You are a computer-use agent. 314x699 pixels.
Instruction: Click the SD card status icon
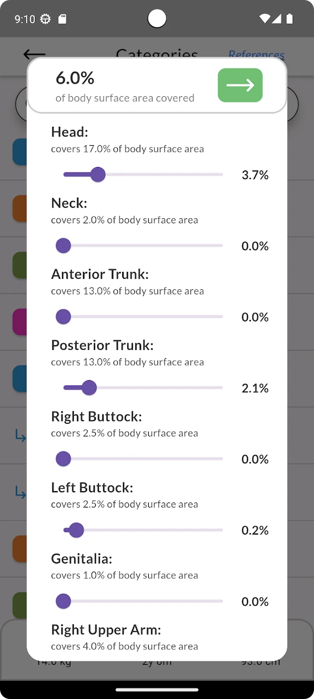pyautogui.click(x=62, y=19)
